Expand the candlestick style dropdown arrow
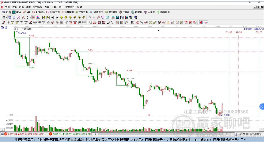Image resolution: width=264 pixels, height=142 pixels. point(30,17)
